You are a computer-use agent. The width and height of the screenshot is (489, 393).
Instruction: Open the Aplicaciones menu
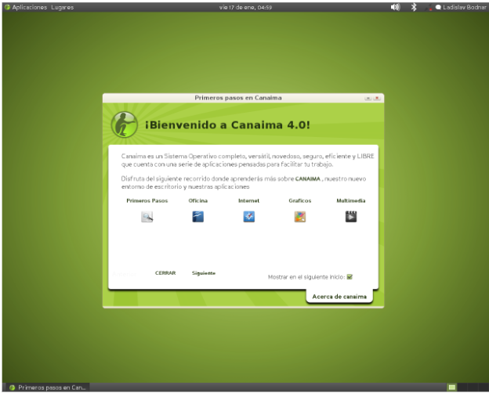[26, 7]
